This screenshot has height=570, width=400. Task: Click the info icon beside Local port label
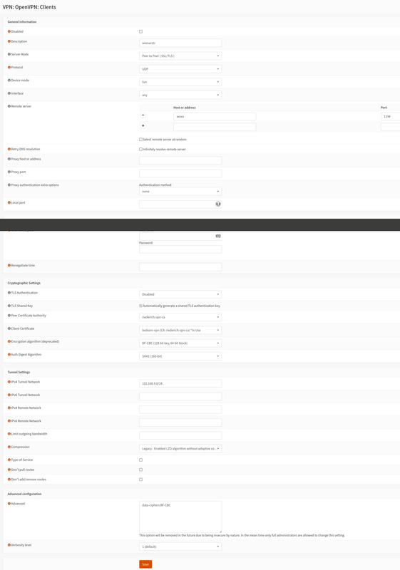pyautogui.click(x=9, y=202)
